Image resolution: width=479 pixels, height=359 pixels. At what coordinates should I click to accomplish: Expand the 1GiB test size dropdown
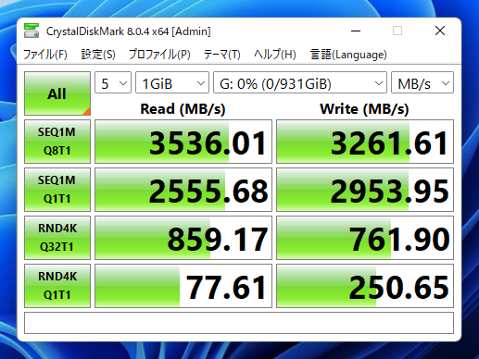point(172,82)
